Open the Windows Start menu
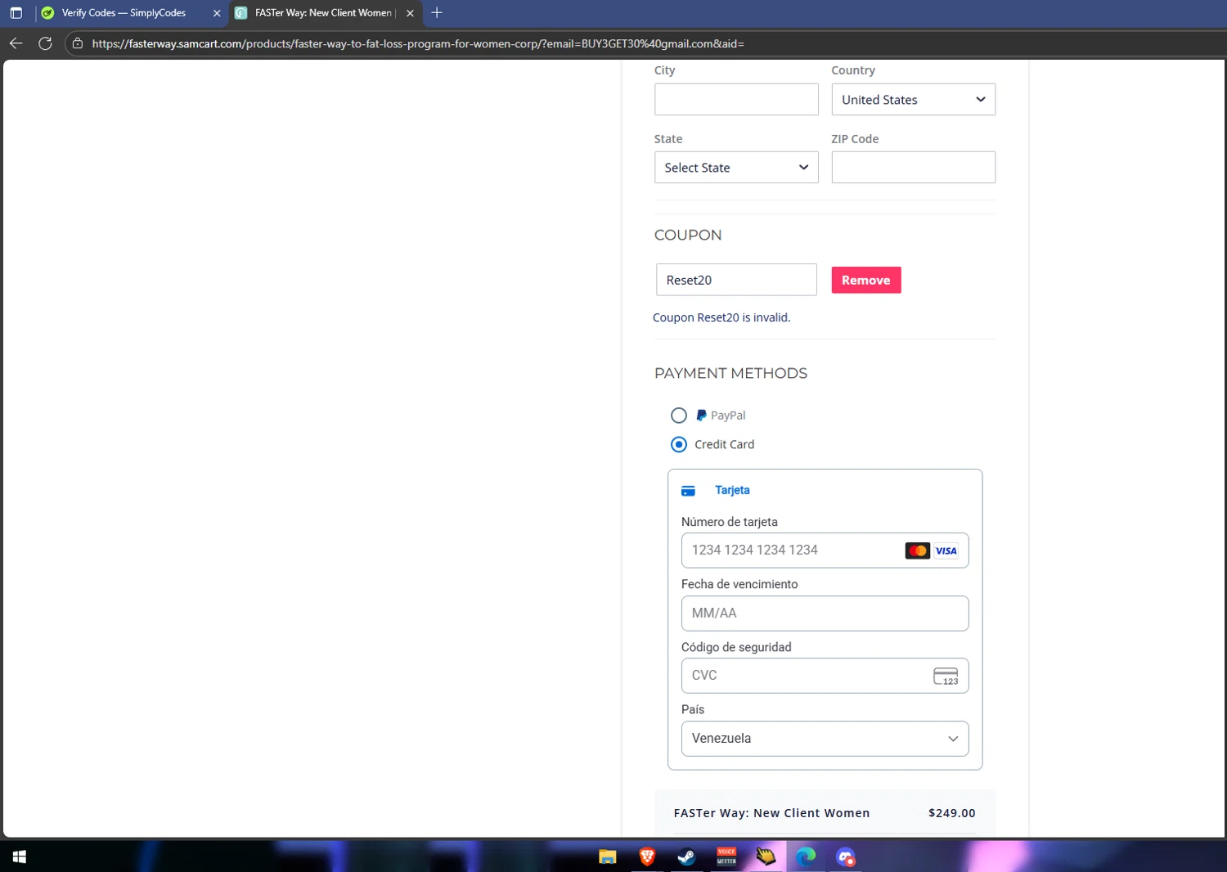Image resolution: width=1227 pixels, height=872 pixels. click(20, 856)
